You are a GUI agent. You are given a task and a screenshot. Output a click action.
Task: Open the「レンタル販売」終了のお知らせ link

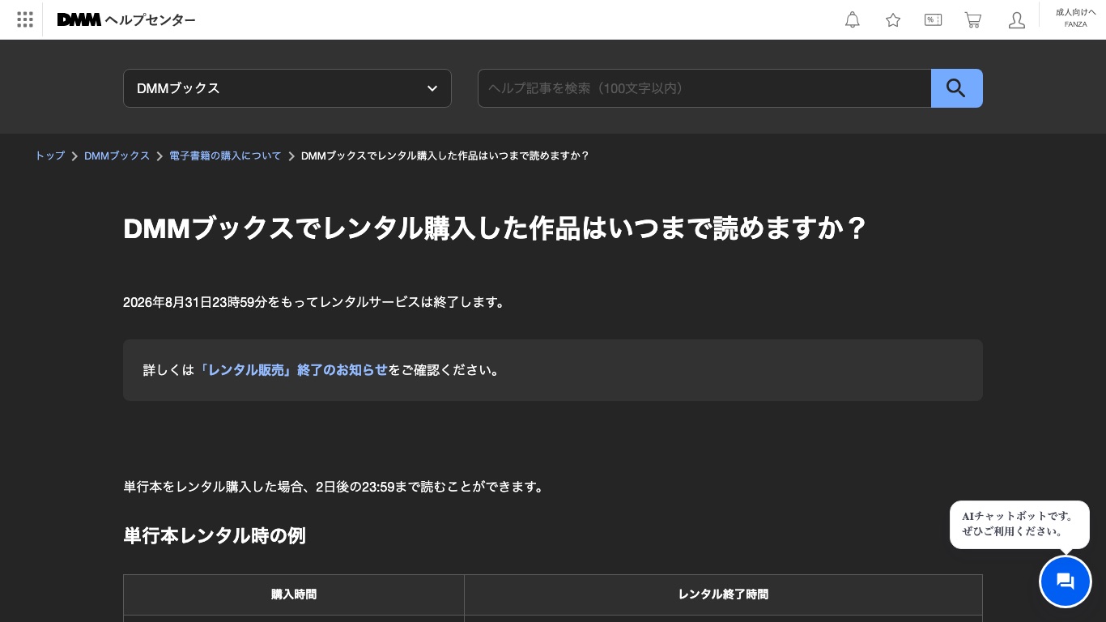point(291,370)
